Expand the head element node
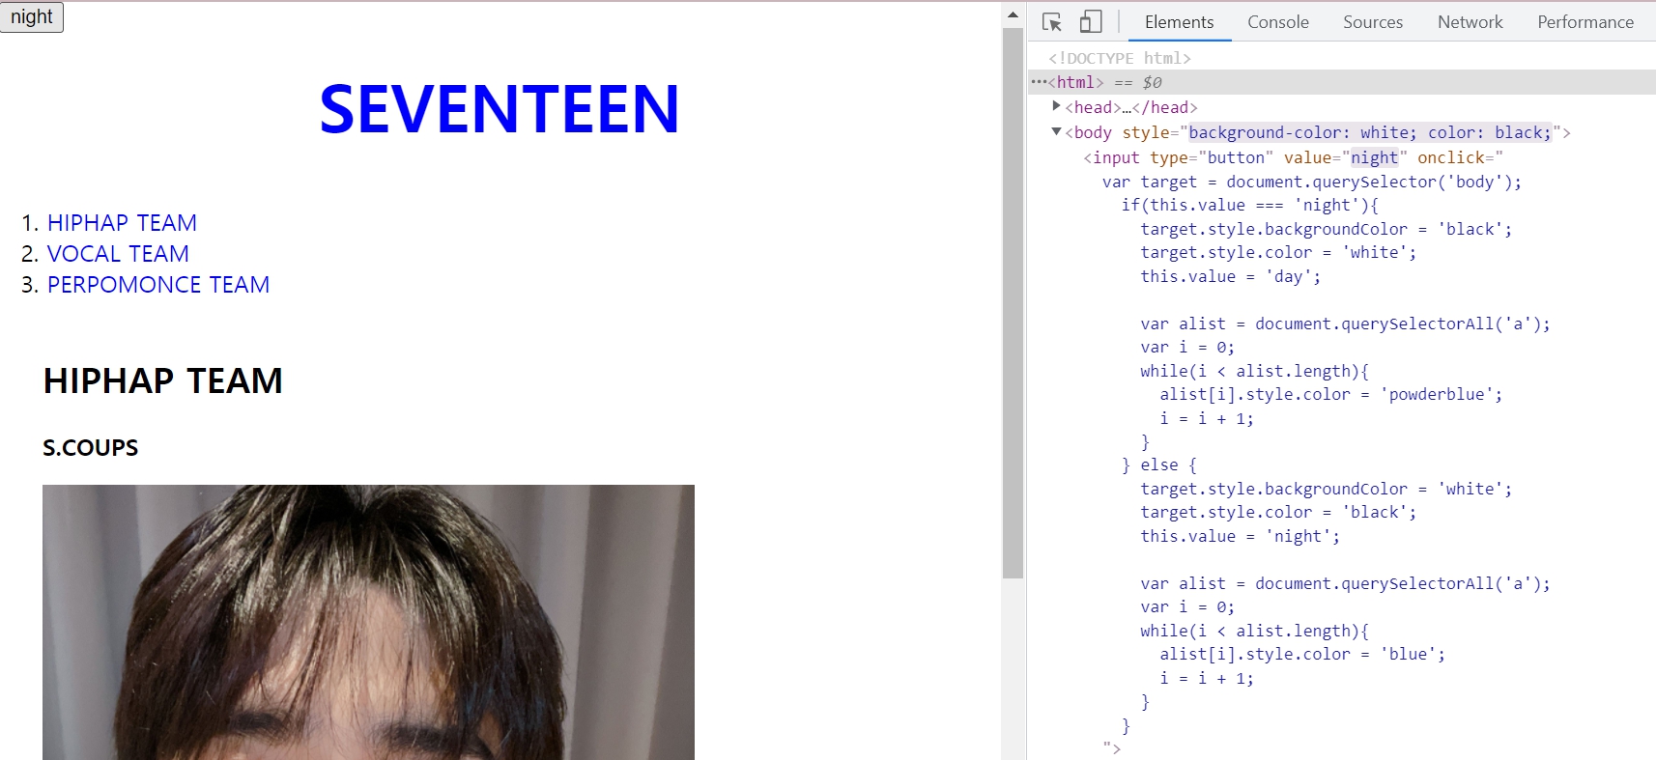Image resolution: width=1656 pixels, height=760 pixels. click(1056, 106)
